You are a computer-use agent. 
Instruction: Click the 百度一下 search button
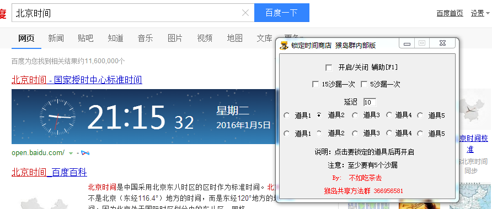282,13
